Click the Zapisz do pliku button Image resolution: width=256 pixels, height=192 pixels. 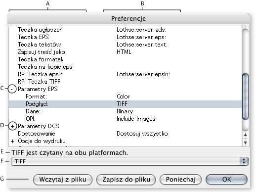126,180
